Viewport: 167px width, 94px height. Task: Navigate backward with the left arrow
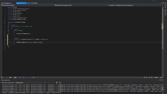point(20,77)
